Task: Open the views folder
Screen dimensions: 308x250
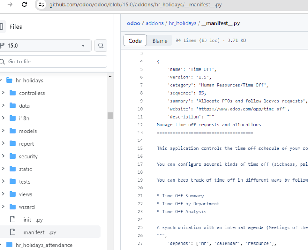Action: click(x=25, y=194)
